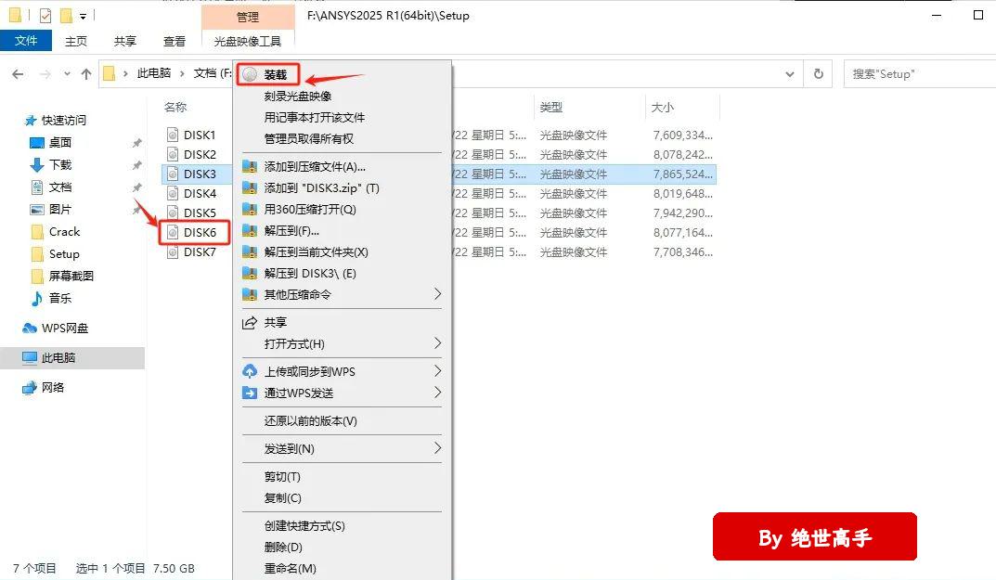Open the 光盘映像工具 ribbon tab
Screen dimensions: 996x580
pyautogui.click(x=247, y=42)
